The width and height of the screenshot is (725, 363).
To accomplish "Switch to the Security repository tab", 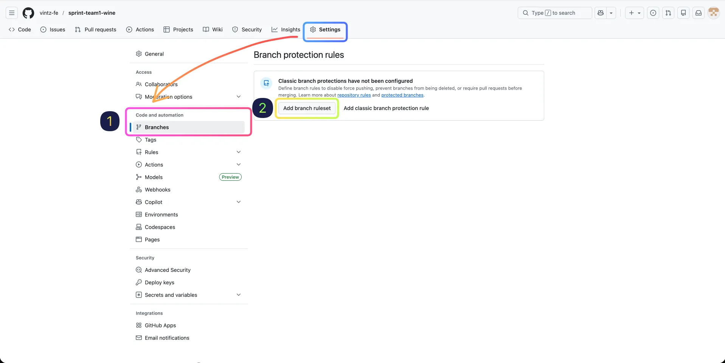I will pyautogui.click(x=247, y=29).
